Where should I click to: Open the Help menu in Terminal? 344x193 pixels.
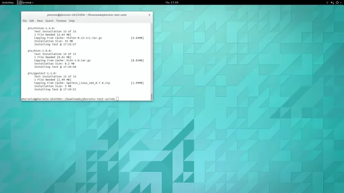point(72,21)
